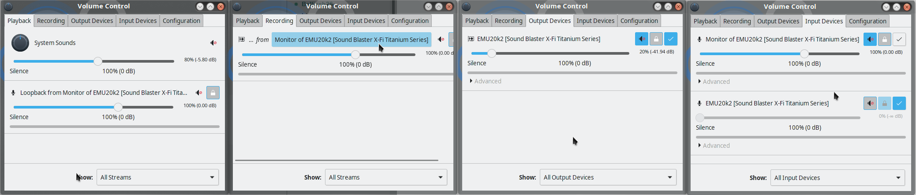Set EMU20k2 output as fallback device
Viewport: 916px width, 195px height.
point(671,39)
